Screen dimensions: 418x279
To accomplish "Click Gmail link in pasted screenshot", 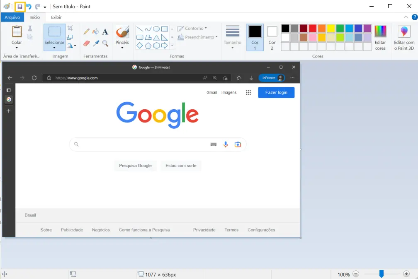I will coord(211,92).
